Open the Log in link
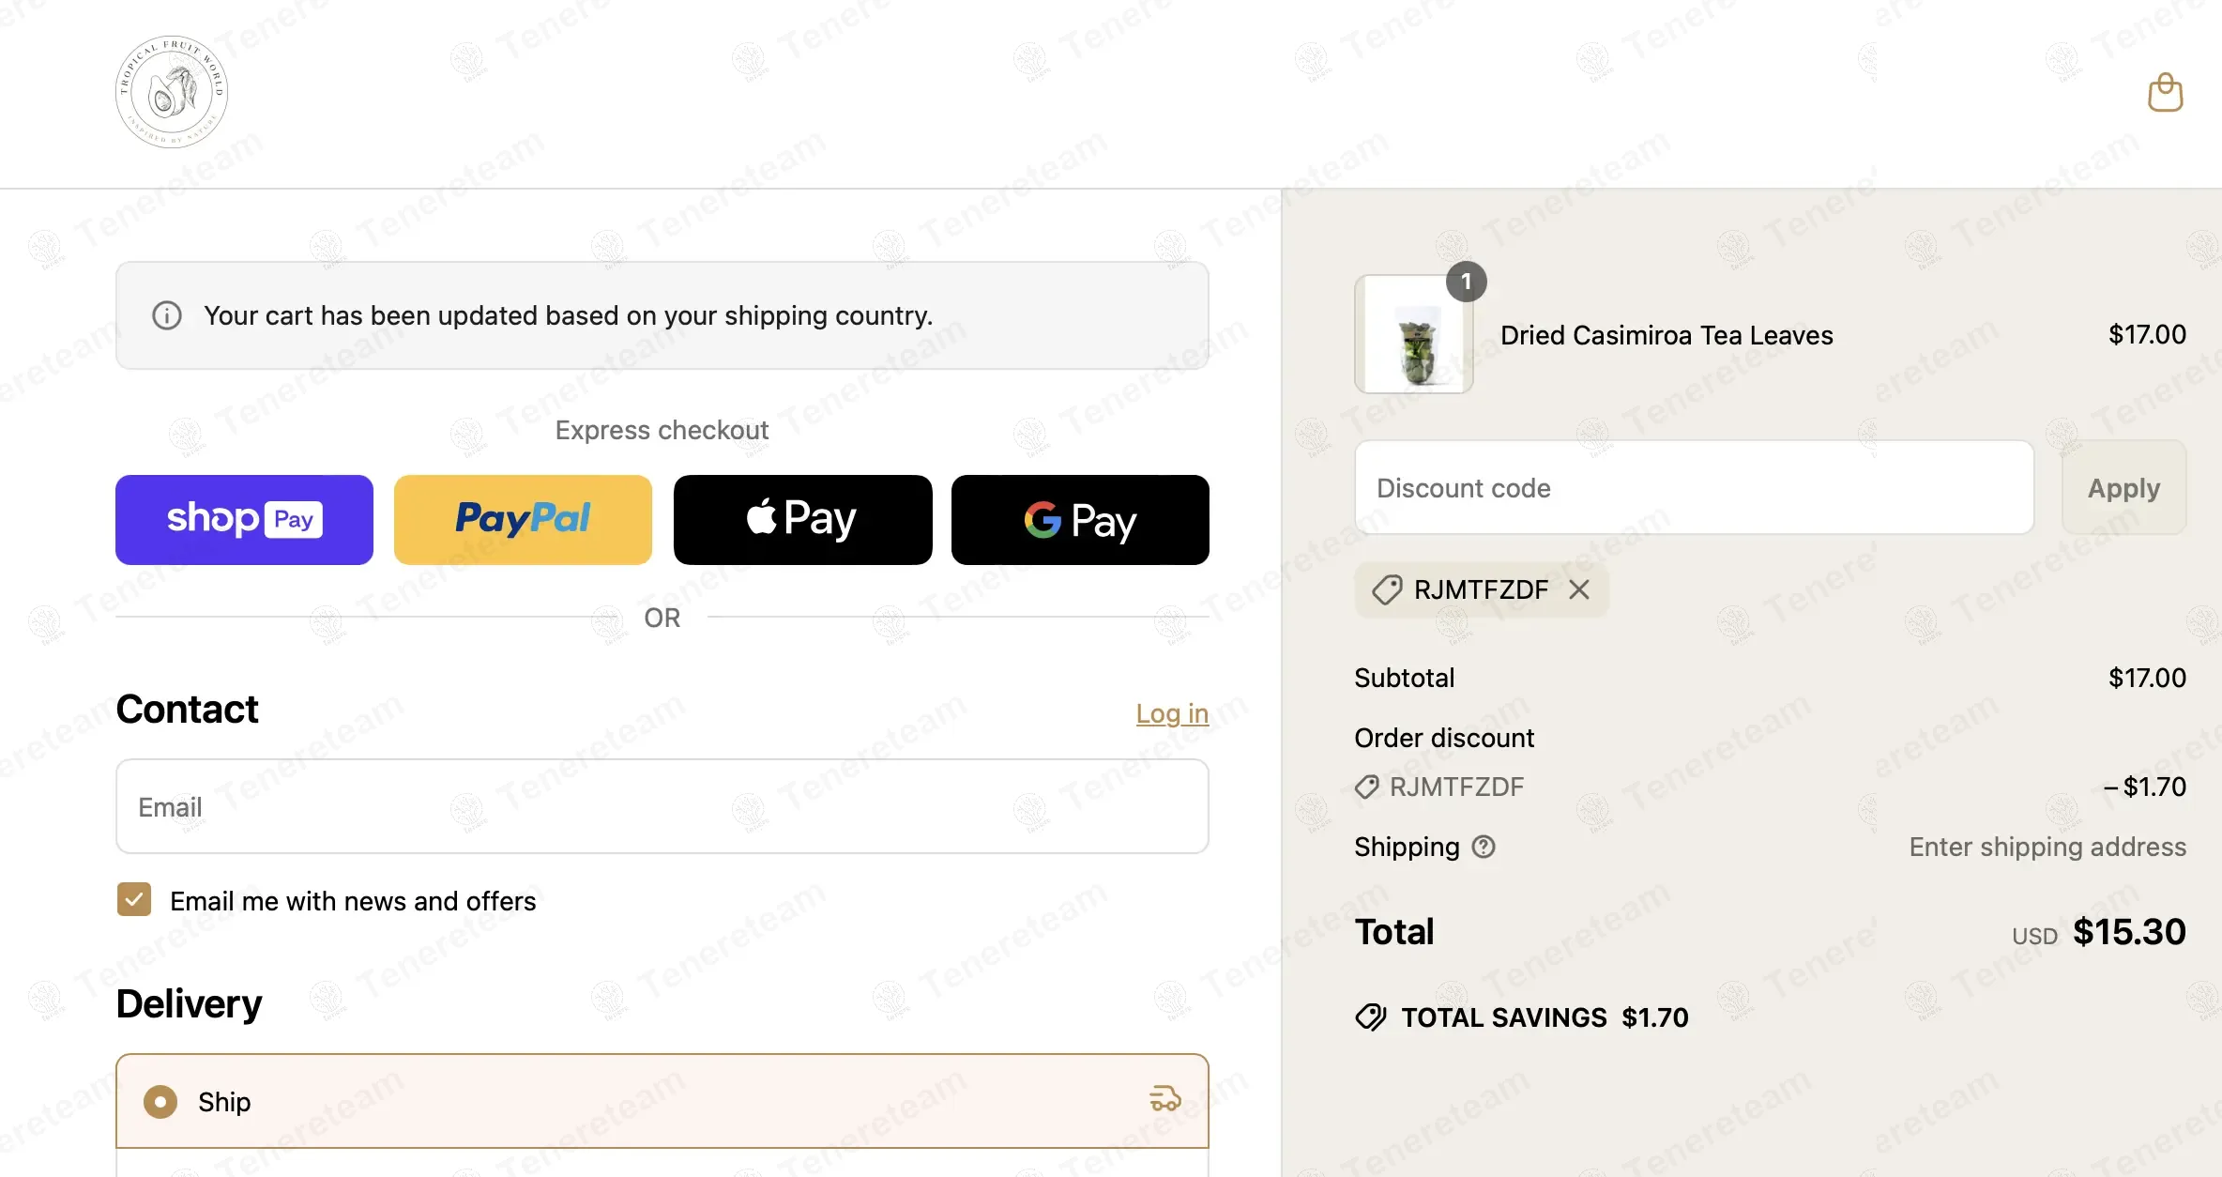 point(1172,713)
